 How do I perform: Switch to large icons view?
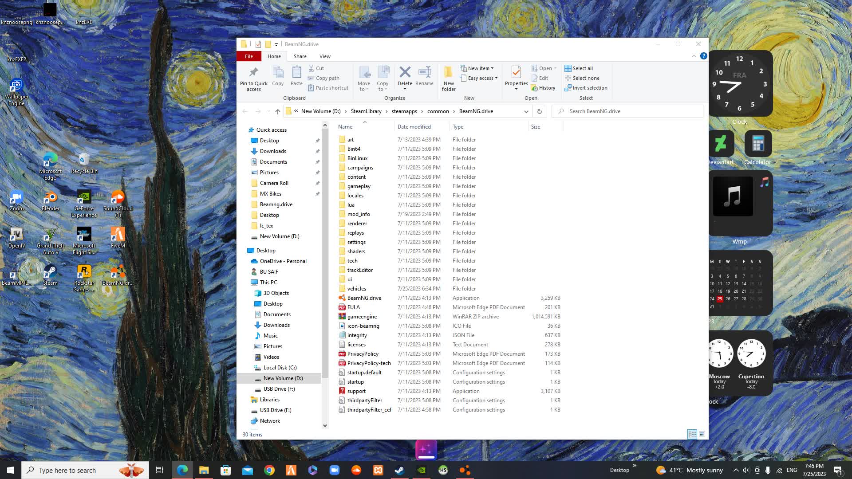click(x=702, y=434)
